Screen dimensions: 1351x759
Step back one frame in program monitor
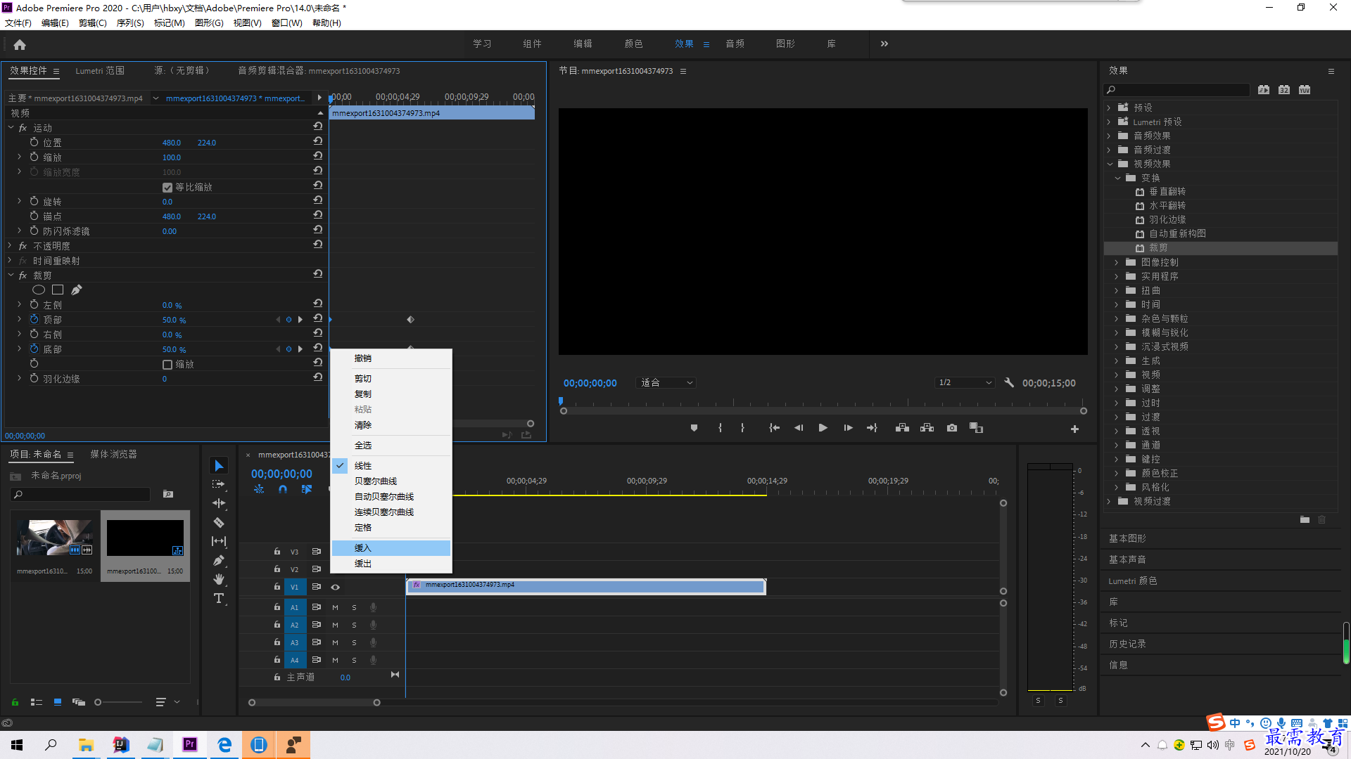click(x=799, y=428)
